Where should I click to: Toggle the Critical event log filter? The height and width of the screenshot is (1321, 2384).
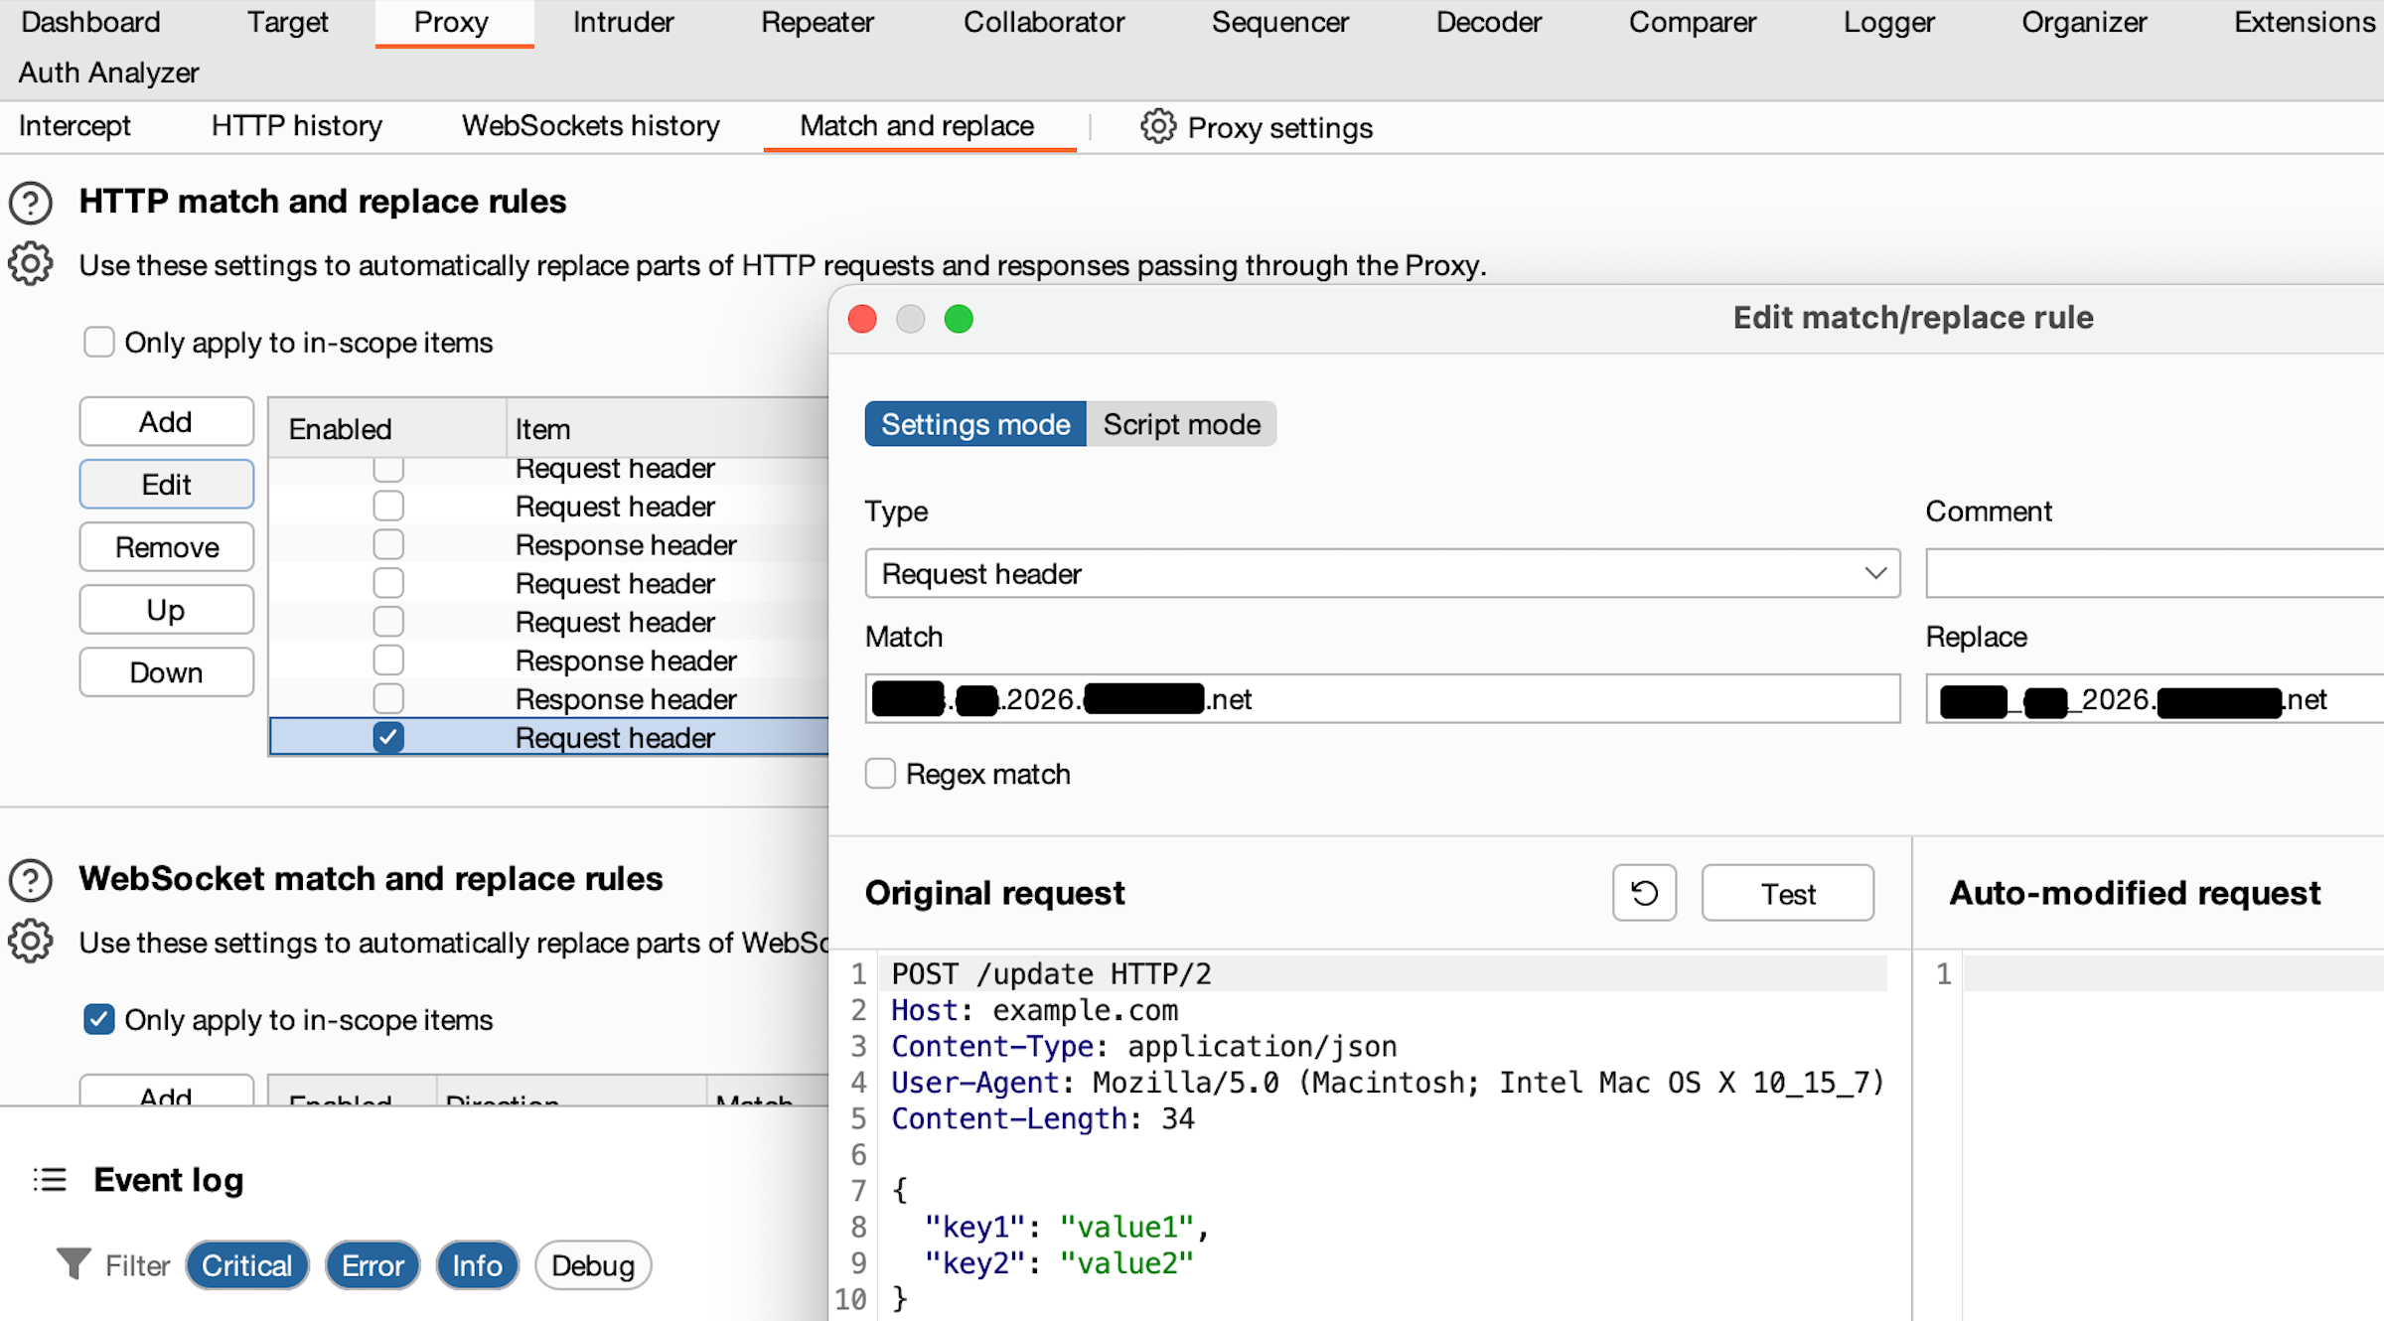[x=246, y=1265]
